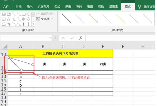Switch to the 易用宝 ribbon tab
This screenshot has width=157, height=106.
pos(113,6)
